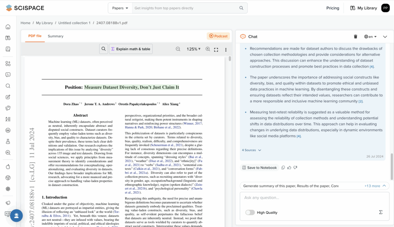This screenshot has width=394, height=227.
Task: Go to Home in left sidebar
Action: pos(8,27)
